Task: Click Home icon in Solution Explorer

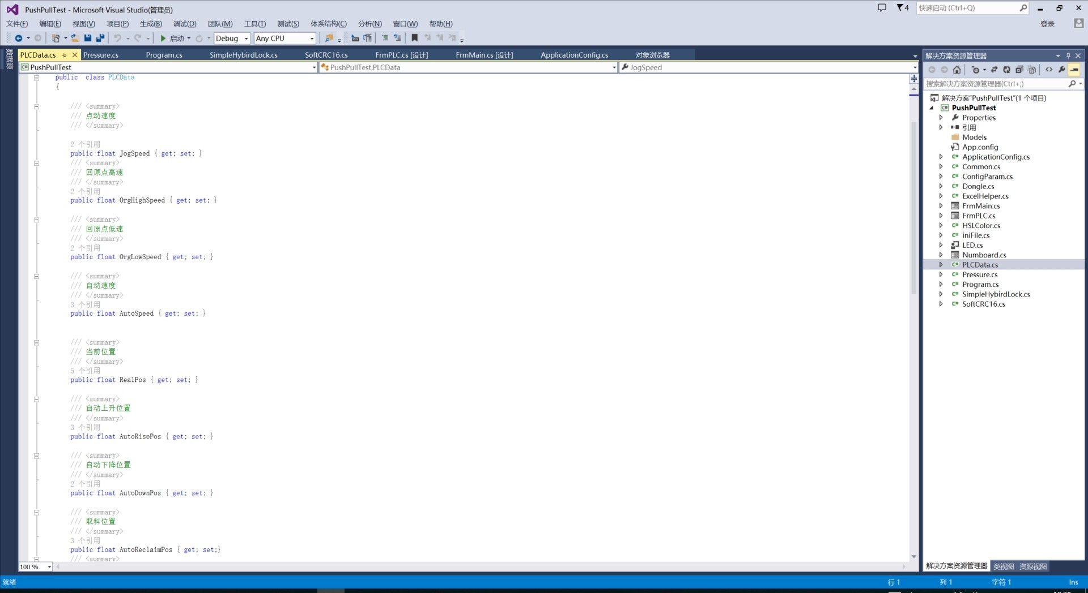Action: pos(957,70)
